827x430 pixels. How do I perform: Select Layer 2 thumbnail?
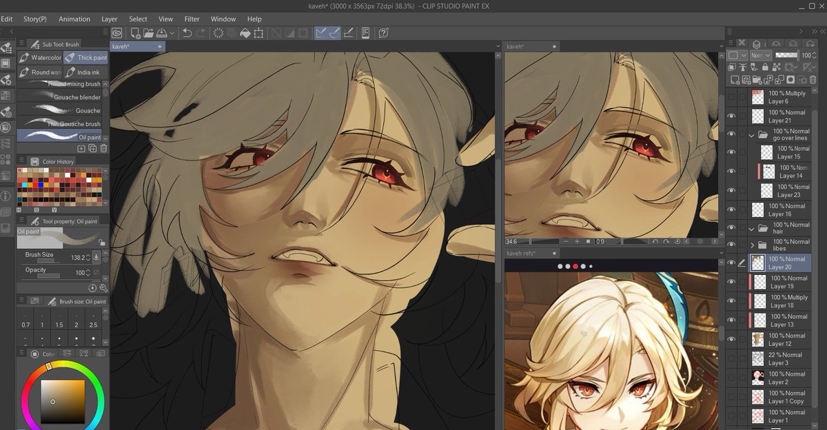point(758,378)
